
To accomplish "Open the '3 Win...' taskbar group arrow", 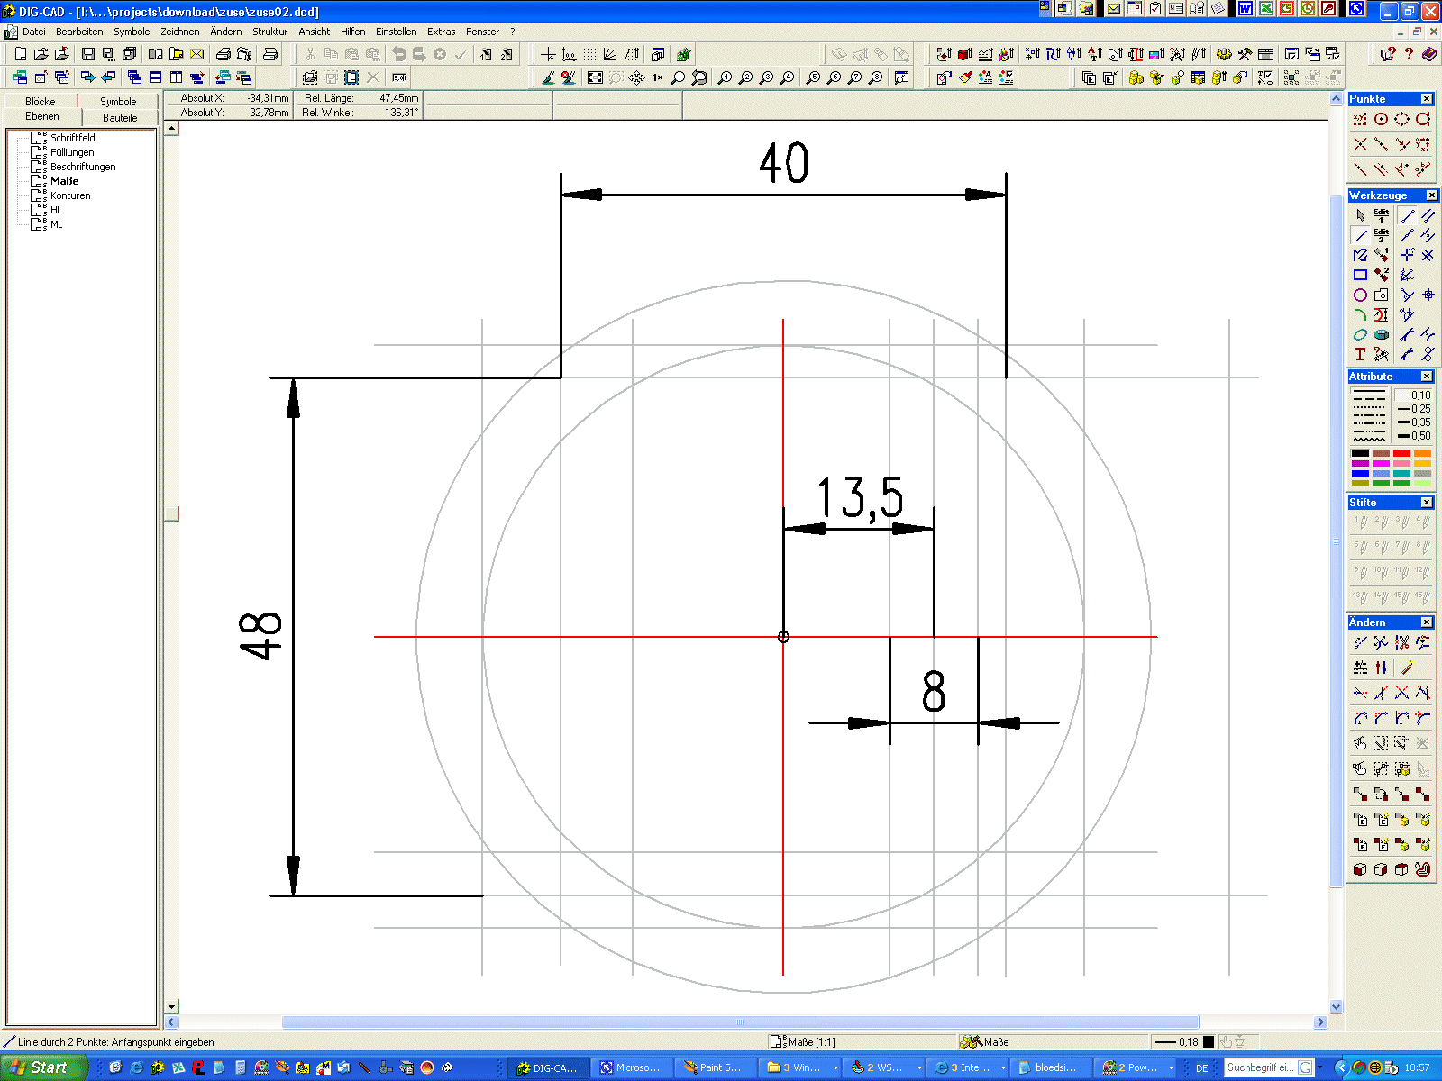I will coord(835,1067).
